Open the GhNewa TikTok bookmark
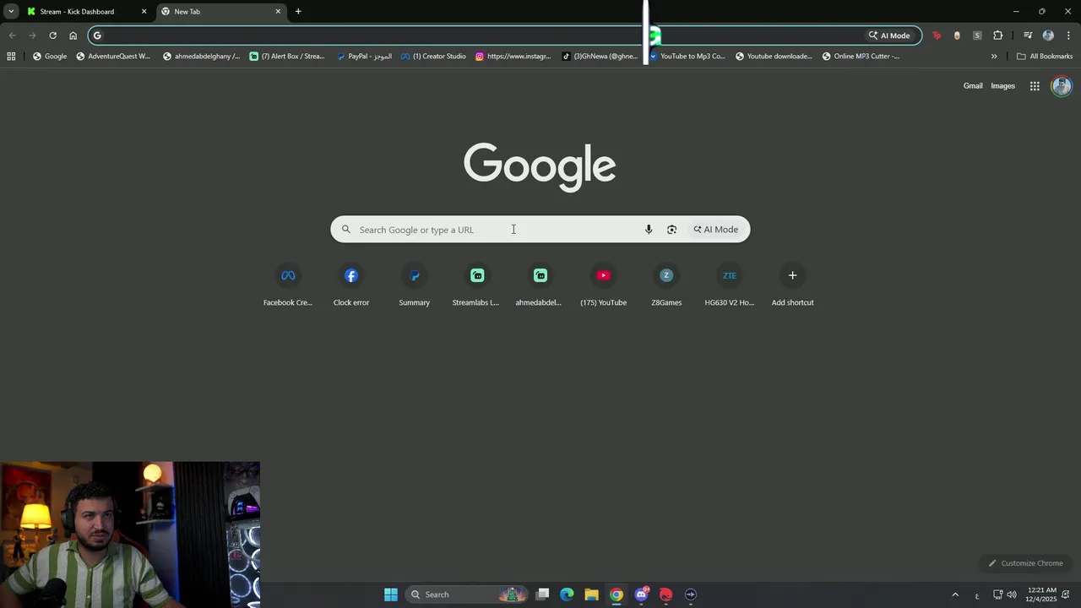Image resolution: width=1081 pixels, height=608 pixels. pos(600,57)
